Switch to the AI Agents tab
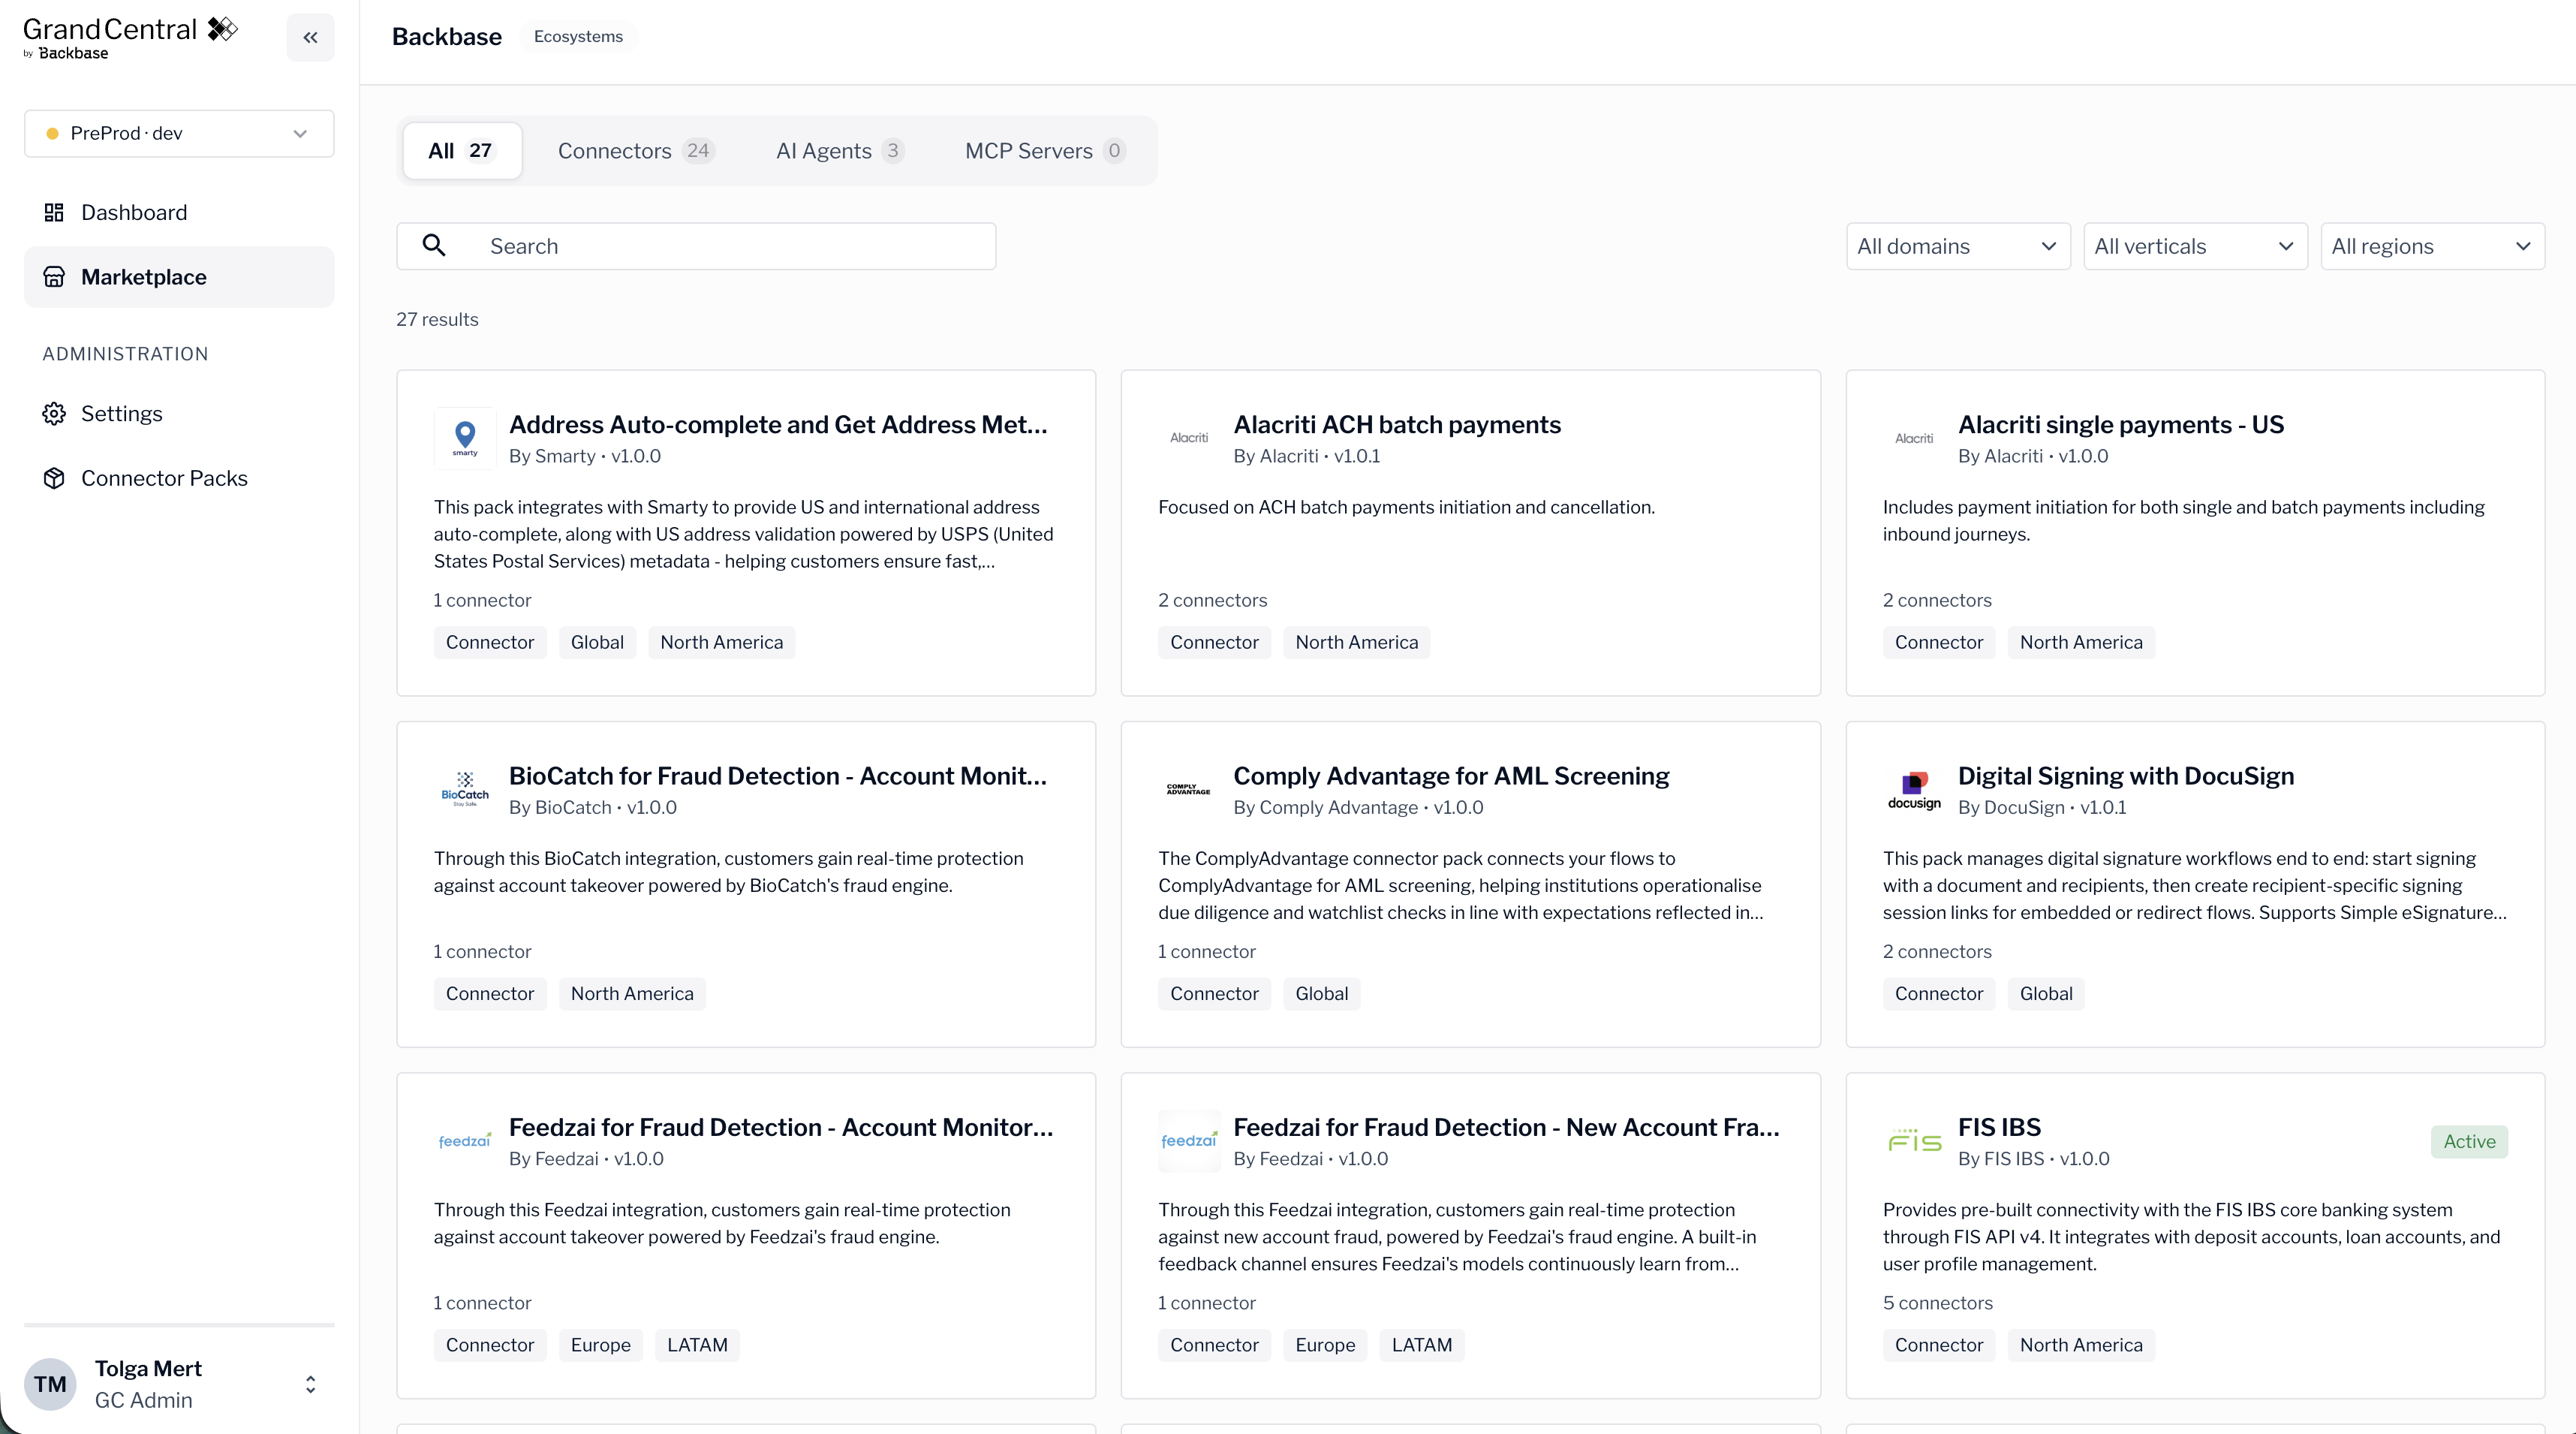Screen dimensions: 2576x1434 click(839, 151)
